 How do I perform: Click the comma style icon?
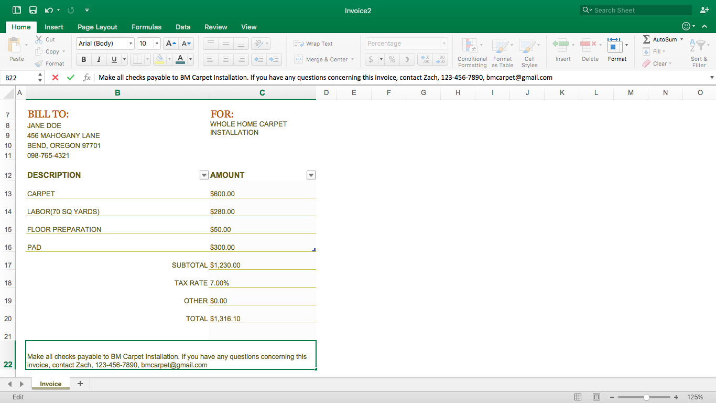[x=408, y=59]
